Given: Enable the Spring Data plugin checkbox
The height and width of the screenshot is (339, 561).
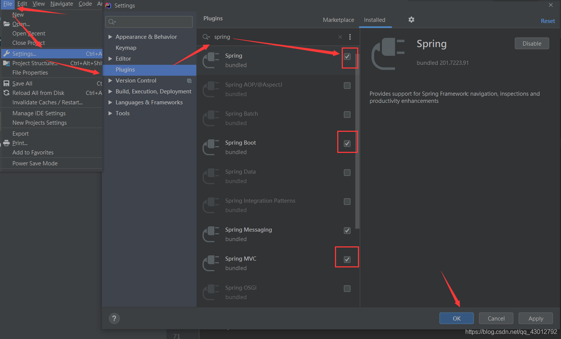Looking at the screenshot, I should click(x=347, y=173).
